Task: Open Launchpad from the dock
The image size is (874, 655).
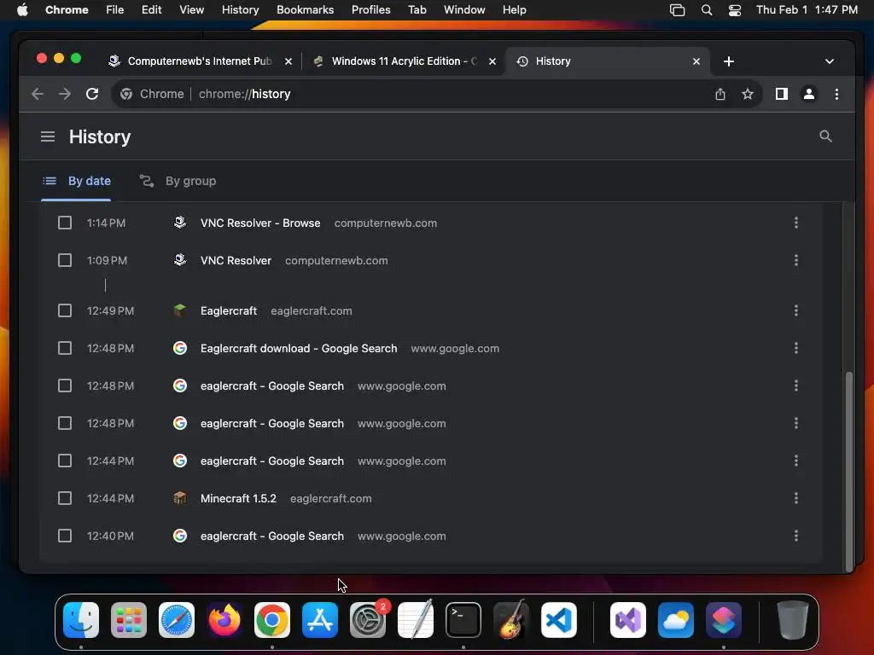Action: (129, 620)
